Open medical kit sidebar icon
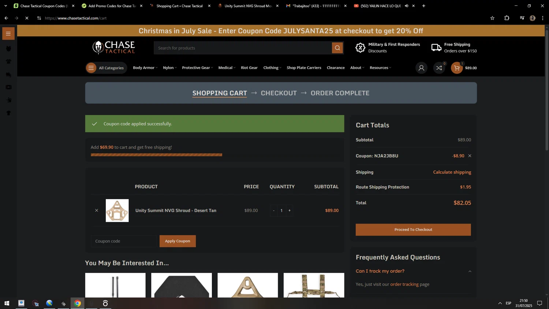549x309 pixels. [x=8, y=87]
